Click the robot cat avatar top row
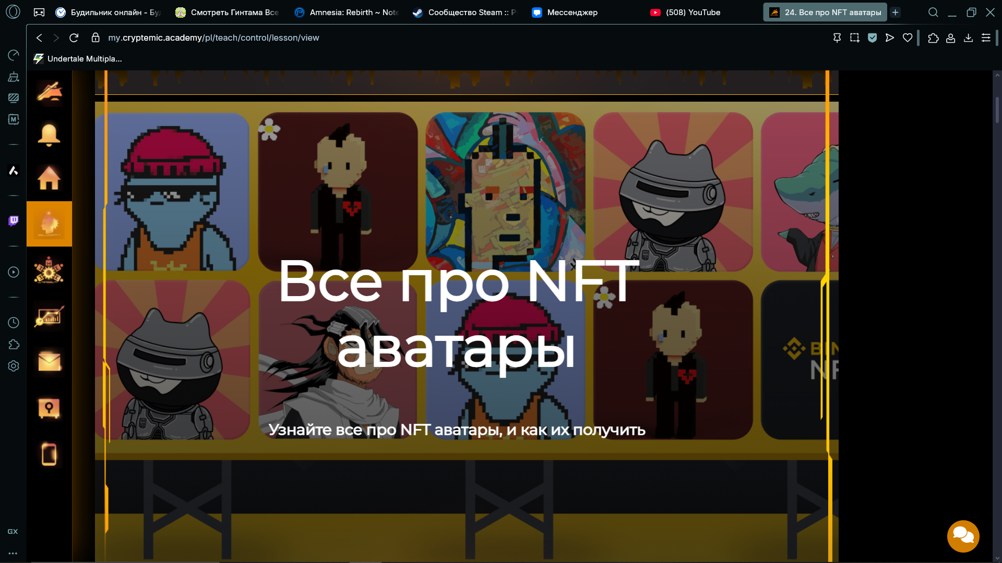Viewport: 1002px width, 563px height. pos(673,192)
